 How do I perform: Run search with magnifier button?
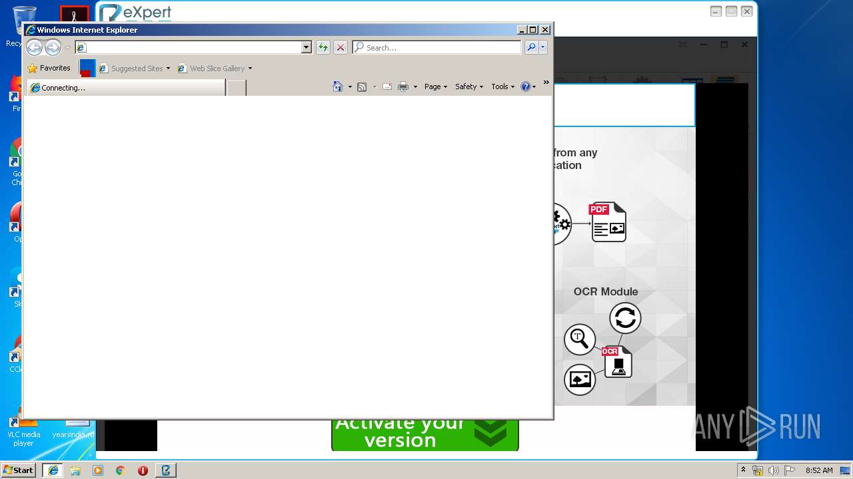[531, 47]
